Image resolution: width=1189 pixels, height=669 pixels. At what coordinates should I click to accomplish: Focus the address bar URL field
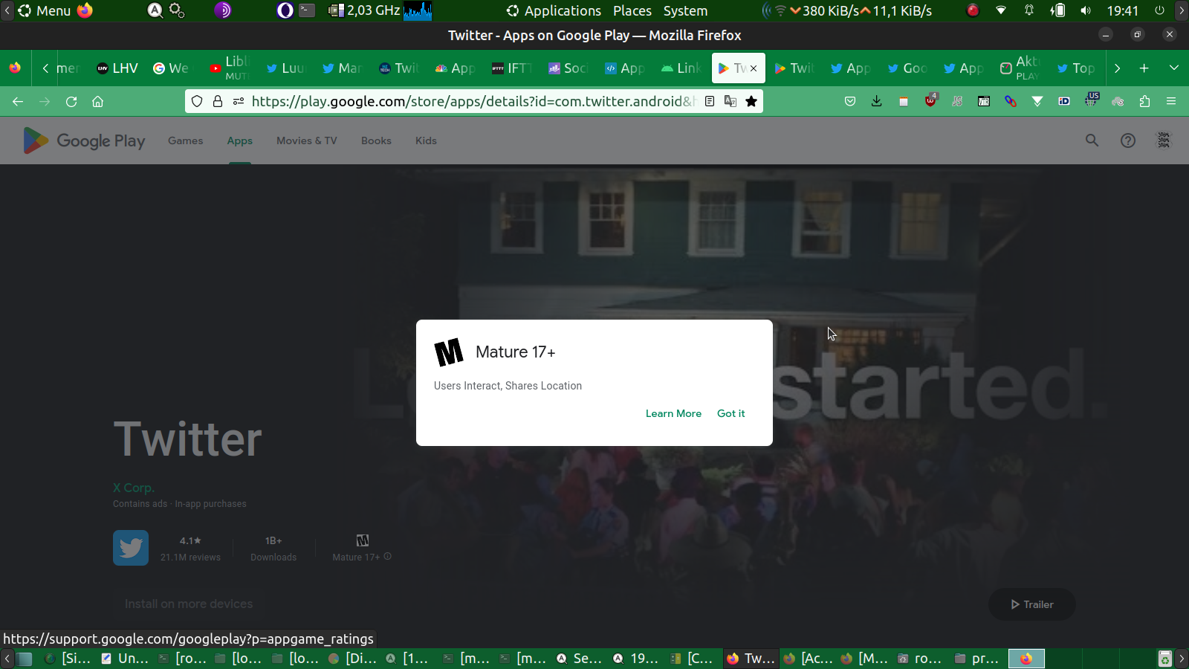pos(473,102)
